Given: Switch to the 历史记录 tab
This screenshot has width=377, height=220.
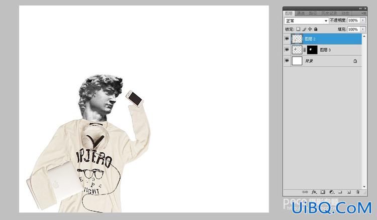Looking at the screenshot, I should (x=329, y=14).
